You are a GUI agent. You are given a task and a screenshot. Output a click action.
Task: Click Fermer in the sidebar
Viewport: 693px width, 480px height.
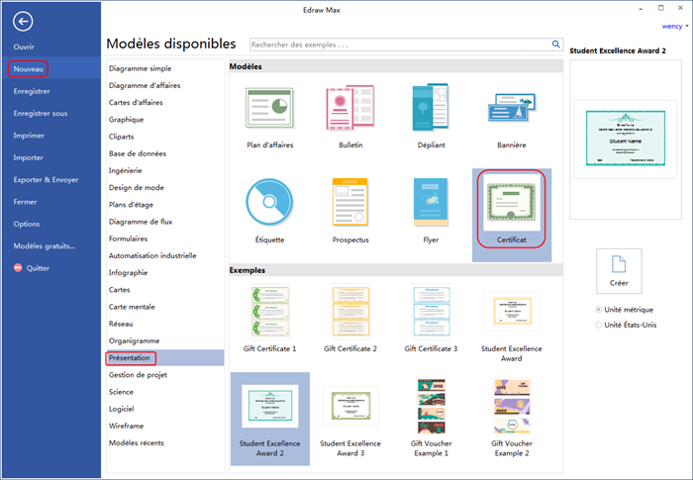pyautogui.click(x=25, y=202)
